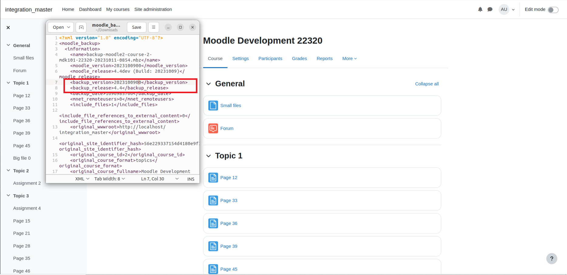Click the Collapse all link
567x275 pixels.
(x=427, y=84)
